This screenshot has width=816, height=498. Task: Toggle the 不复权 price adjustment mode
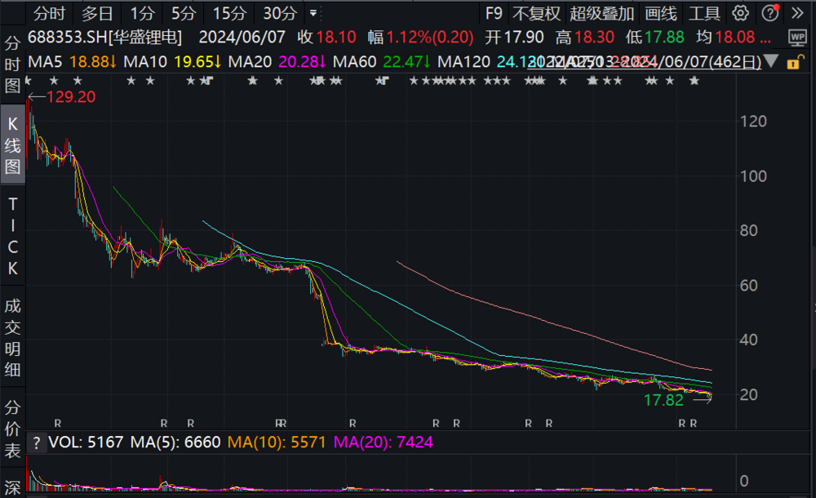click(x=536, y=13)
